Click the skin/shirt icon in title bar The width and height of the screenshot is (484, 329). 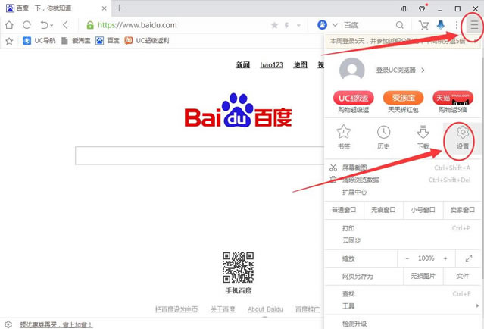pyautogui.click(x=422, y=8)
